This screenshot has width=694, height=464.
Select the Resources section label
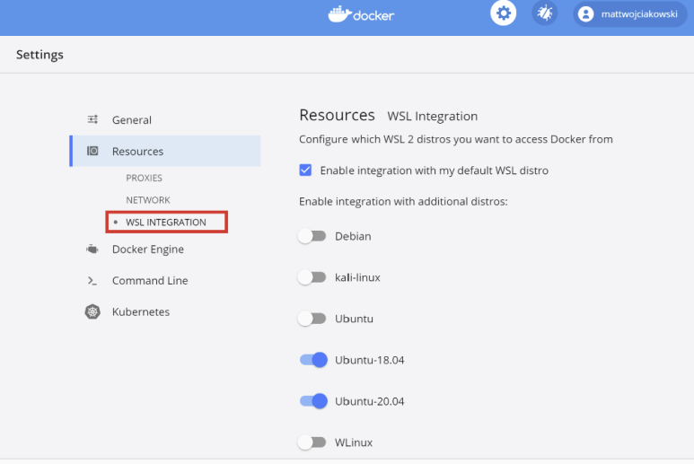(137, 152)
